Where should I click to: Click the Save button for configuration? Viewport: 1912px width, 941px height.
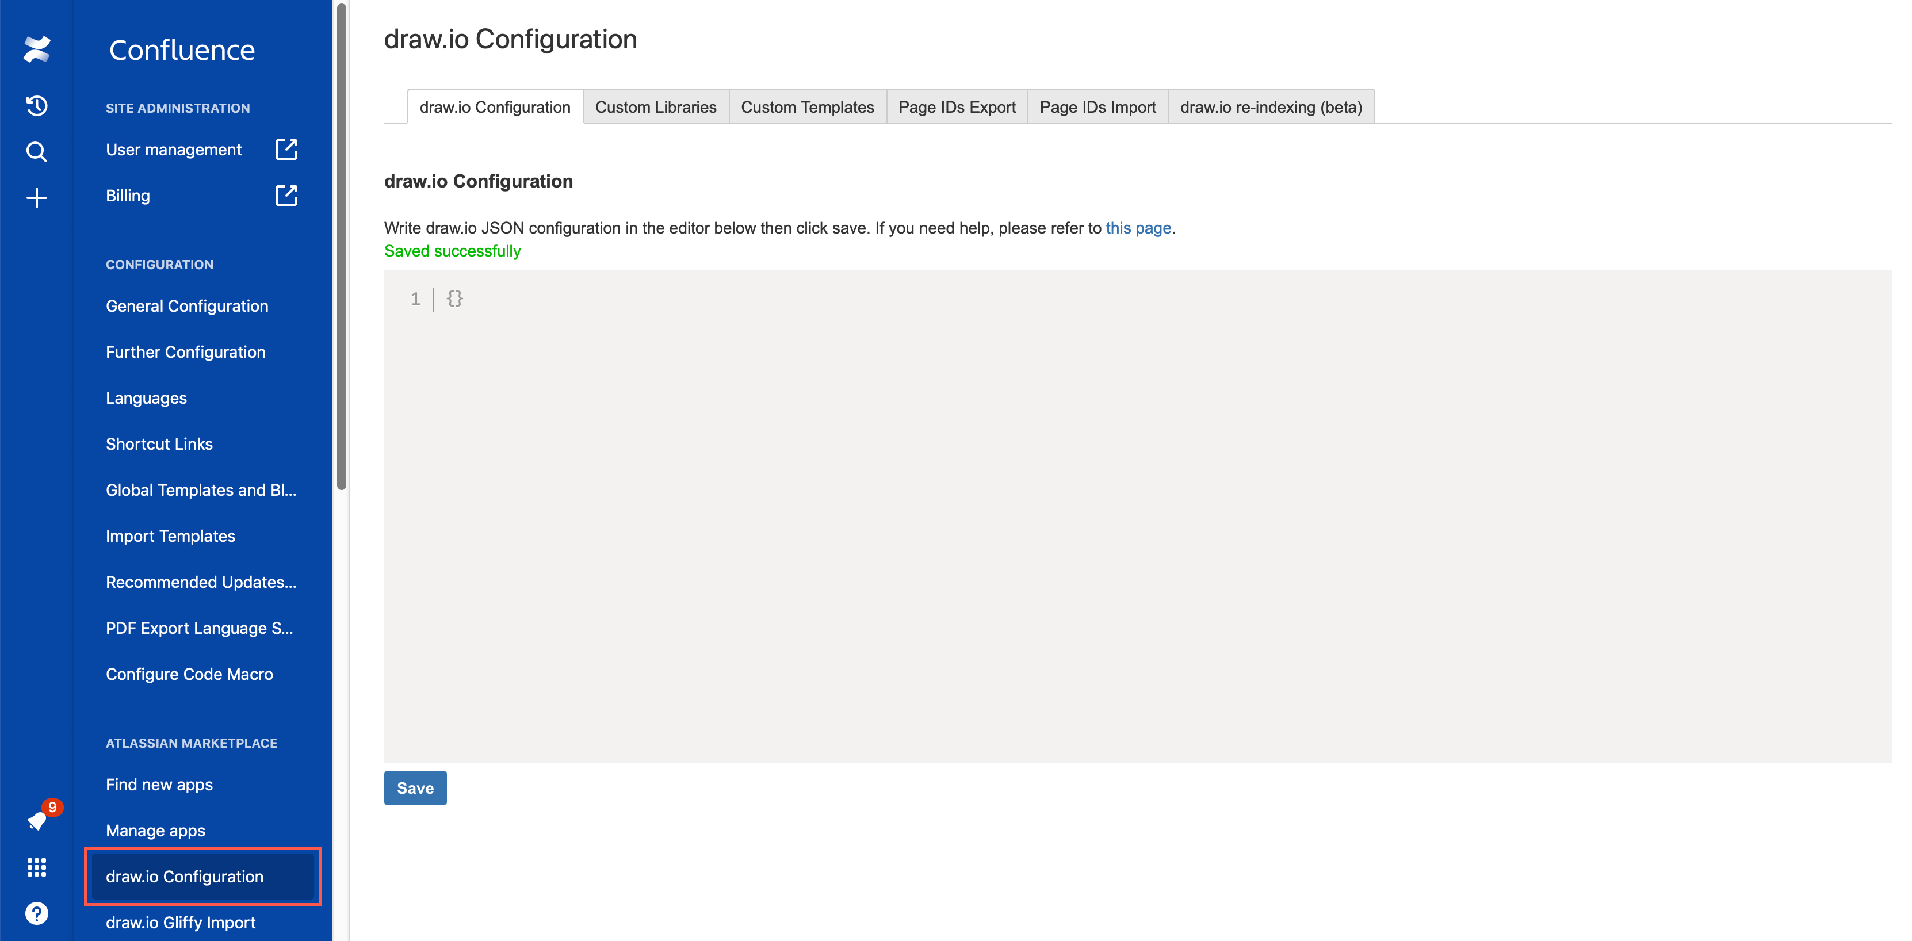tap(415, 786)
